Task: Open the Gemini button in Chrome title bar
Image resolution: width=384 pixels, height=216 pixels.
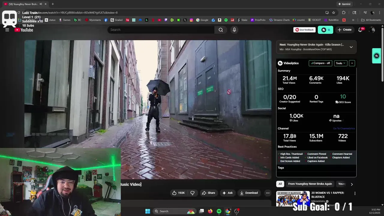Action: (344, 4)
